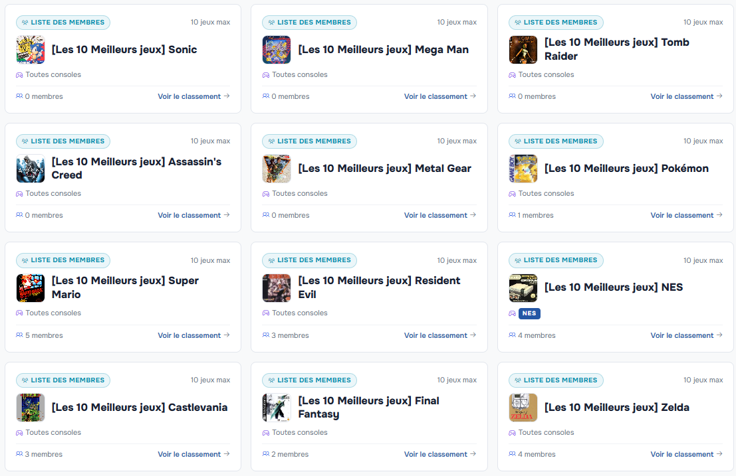This screenshot has width=736, height=476.
Task: Open the '[Les 10 Meilleurs jeux] Sonic' title
Action: pos(124,50)
